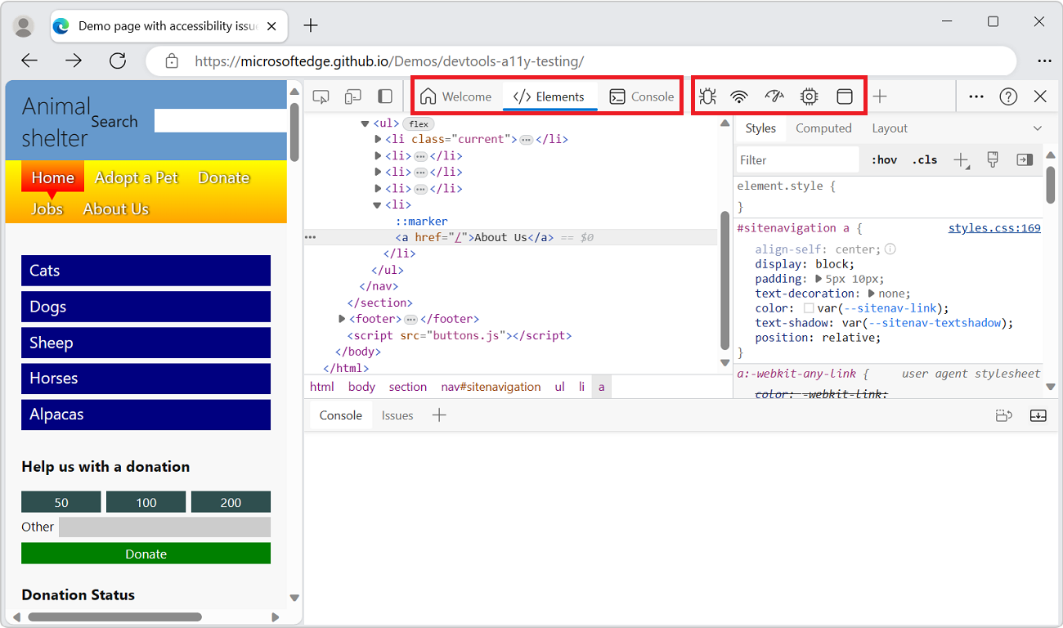Expand the footer element in DOM tree
1063x628 pixels.
tap(342, 319)
